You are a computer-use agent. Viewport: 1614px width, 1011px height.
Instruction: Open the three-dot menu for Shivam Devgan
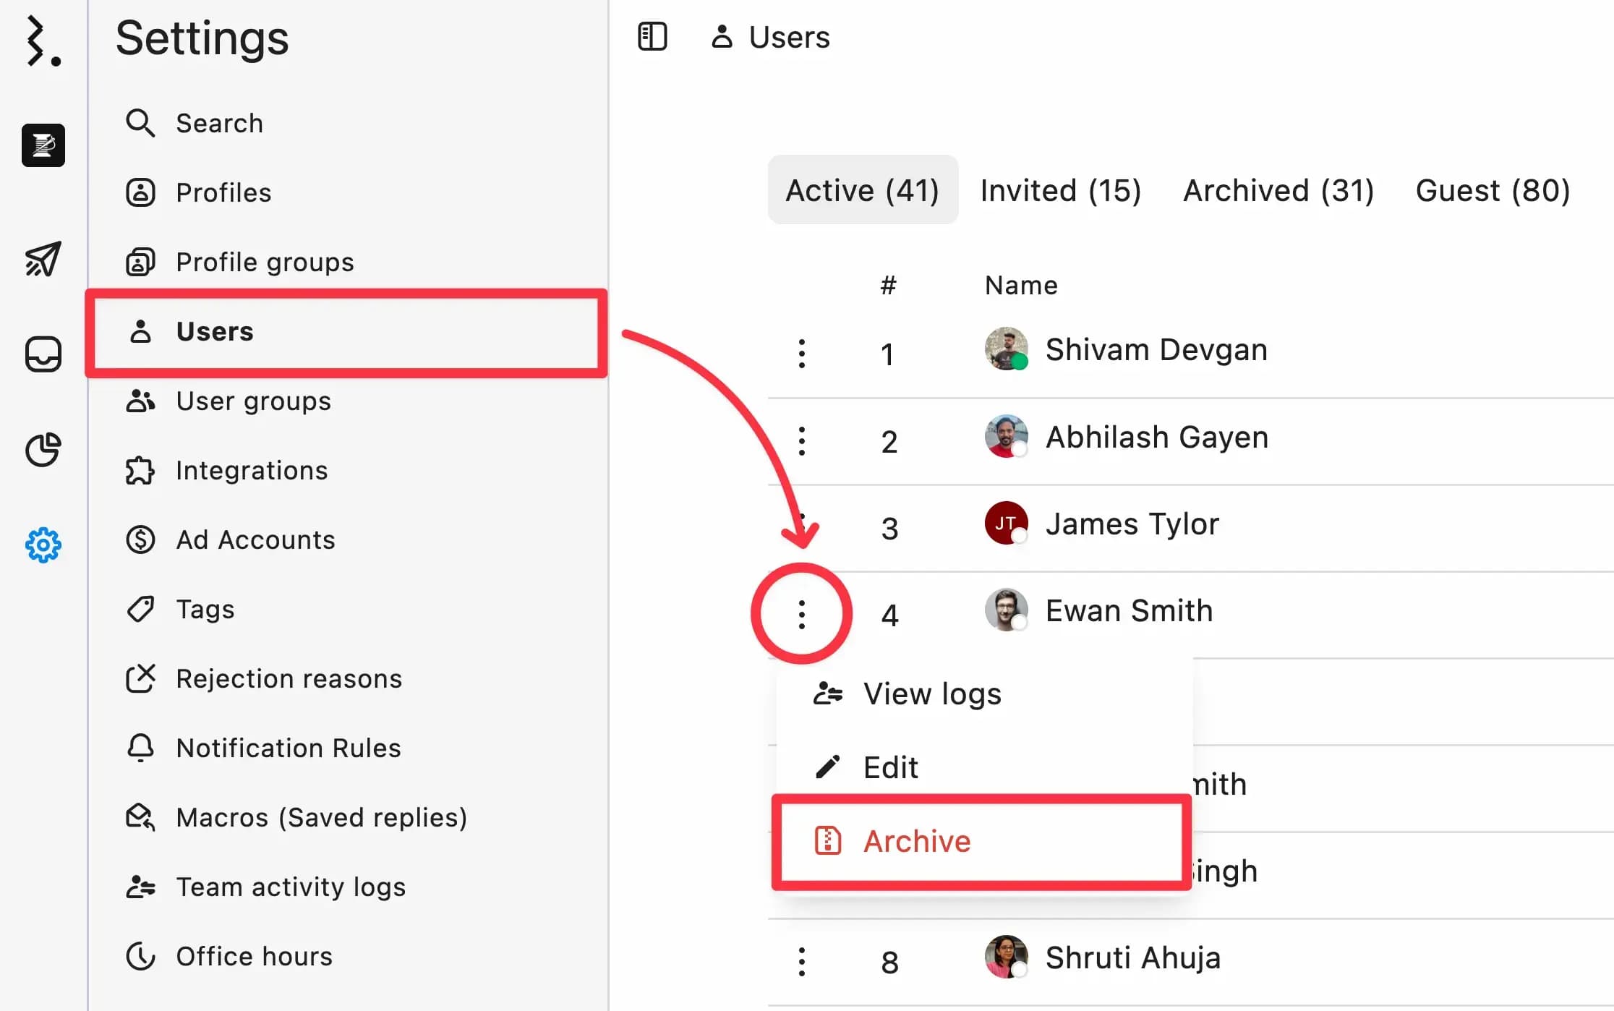coord(801,354)
